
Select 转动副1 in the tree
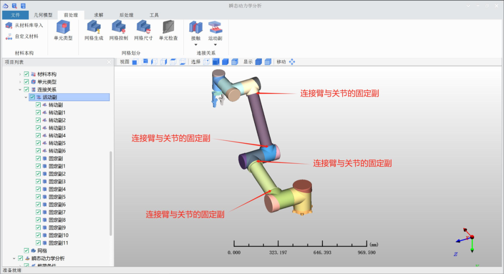[57, 112]
